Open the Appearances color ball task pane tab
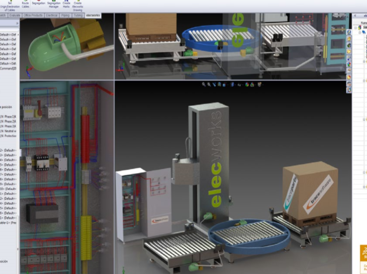 (349, 64)
